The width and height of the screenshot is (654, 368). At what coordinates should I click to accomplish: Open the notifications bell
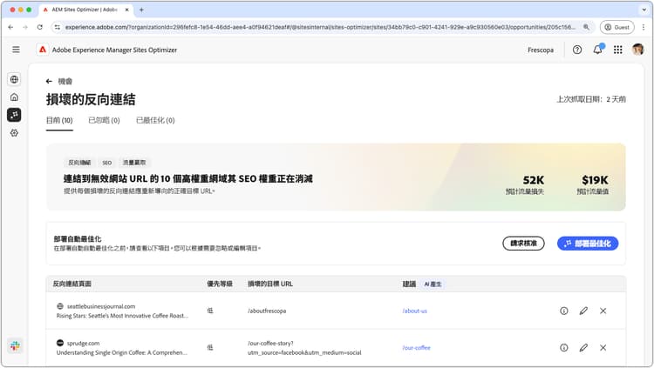click(x=597, y=50)
